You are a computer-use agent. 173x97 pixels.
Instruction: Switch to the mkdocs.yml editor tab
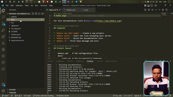[x=71, y=10]
